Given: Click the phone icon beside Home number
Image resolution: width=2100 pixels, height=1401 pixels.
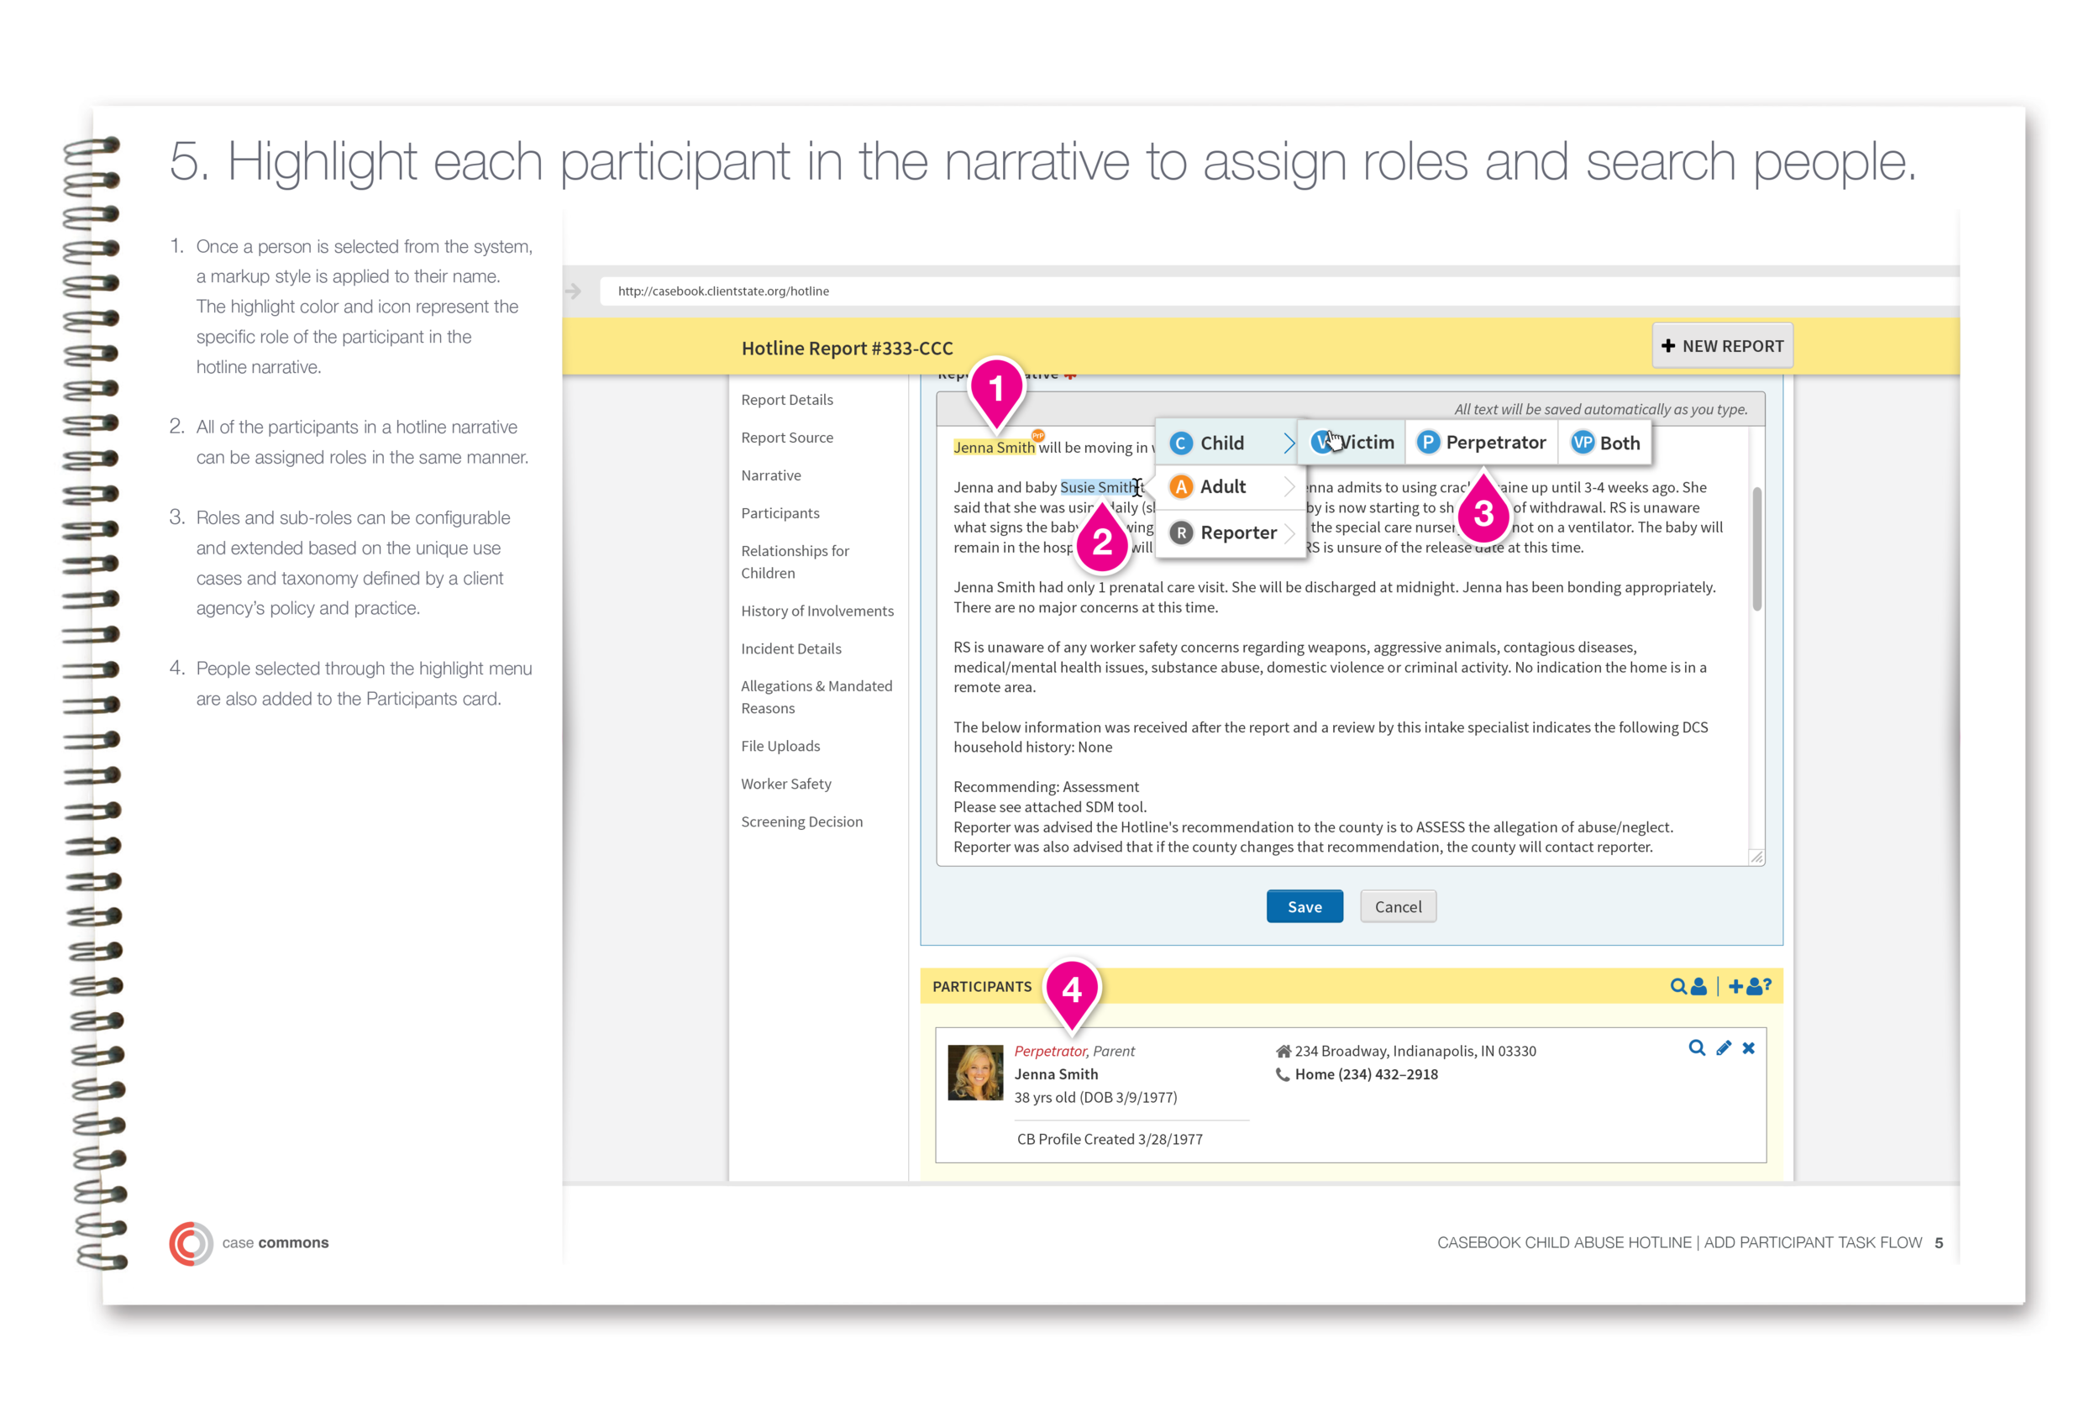Looking at the screenshot, I should (1284, 1075).
